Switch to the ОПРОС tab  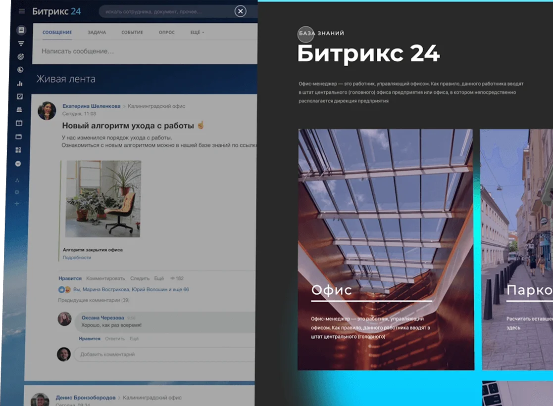(166, 32)
